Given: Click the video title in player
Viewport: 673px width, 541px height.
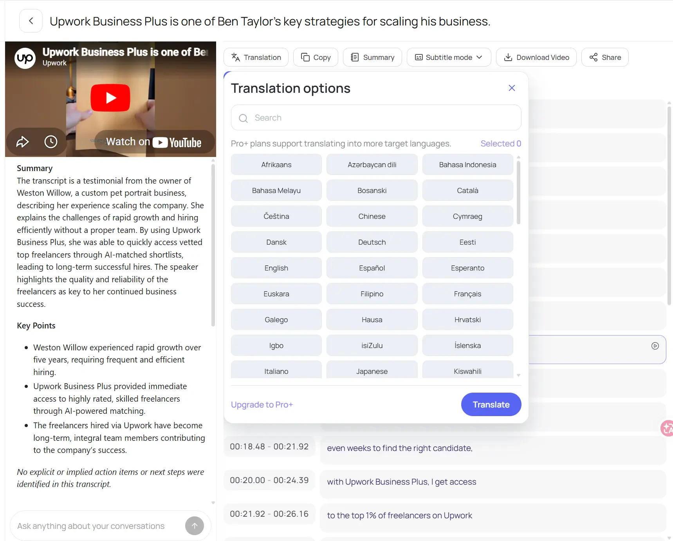Looking at the screenshot, I should pos(125,52).
